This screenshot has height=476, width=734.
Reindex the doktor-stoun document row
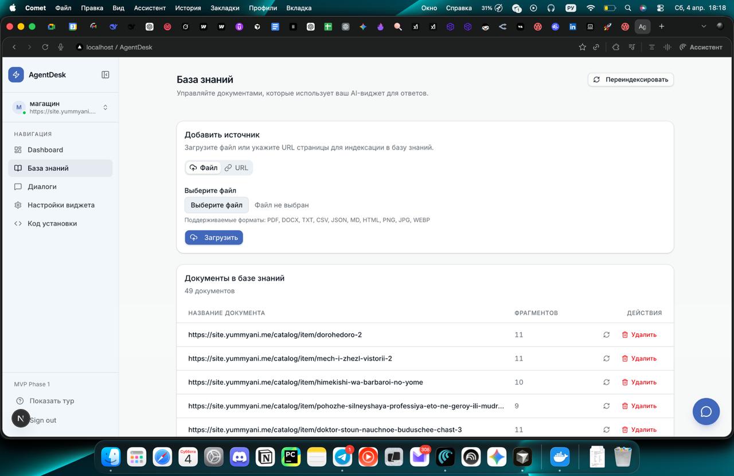(x=606, y=430)
